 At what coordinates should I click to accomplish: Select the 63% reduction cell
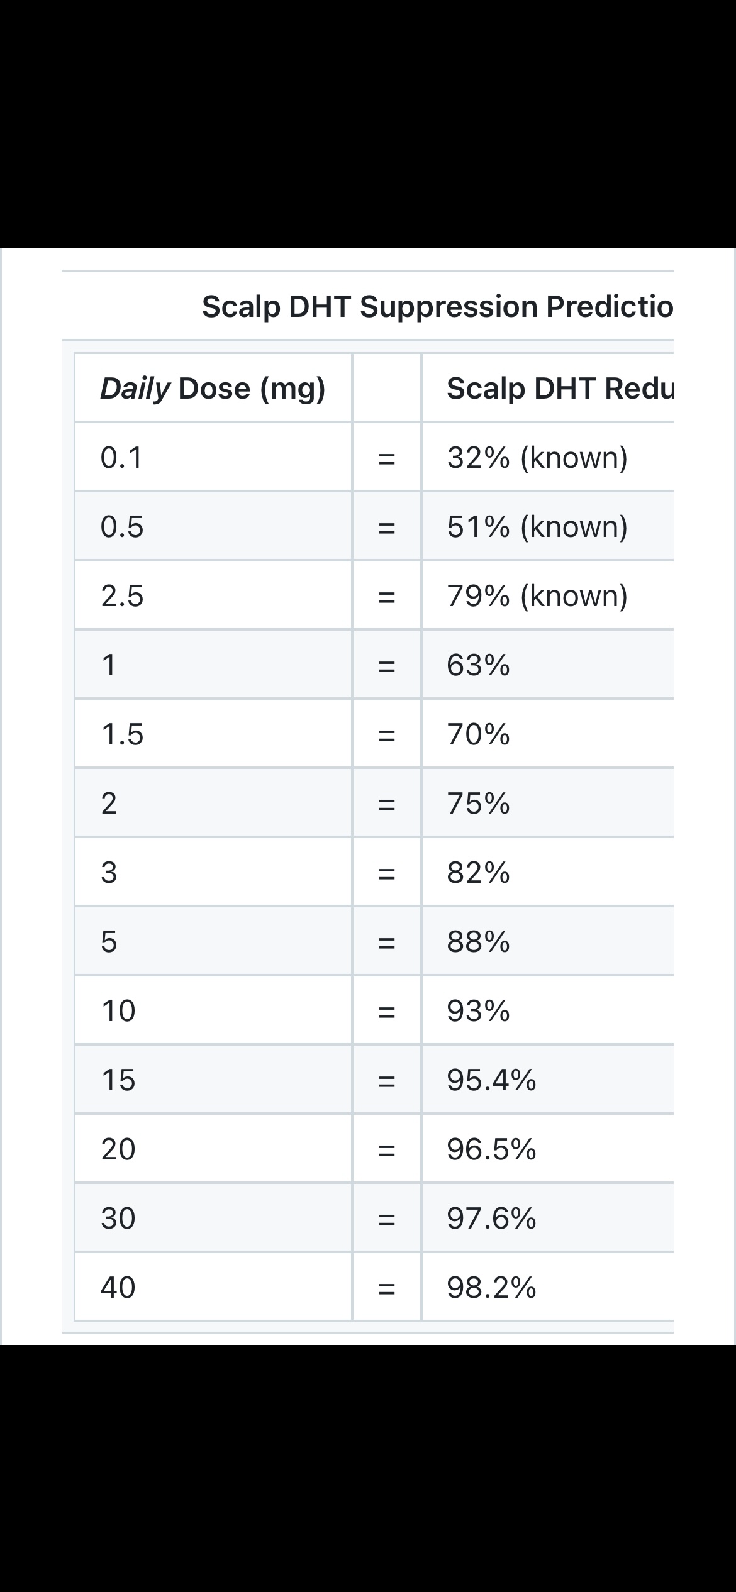[479, 665]
